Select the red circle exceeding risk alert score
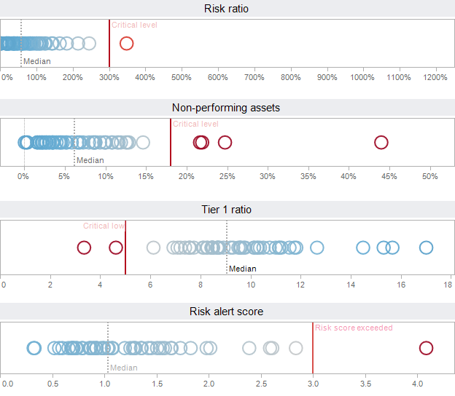 pyautogui.click(x=427, y=348)
